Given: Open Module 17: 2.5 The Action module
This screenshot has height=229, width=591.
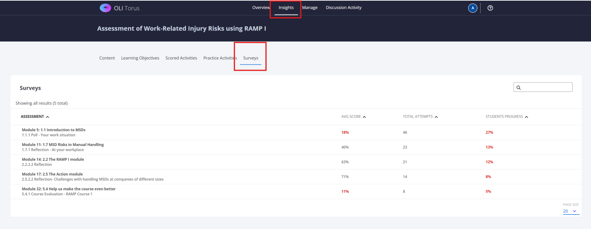Looking at the screenshot, I should pyautogui.click(x=52, y=174).
